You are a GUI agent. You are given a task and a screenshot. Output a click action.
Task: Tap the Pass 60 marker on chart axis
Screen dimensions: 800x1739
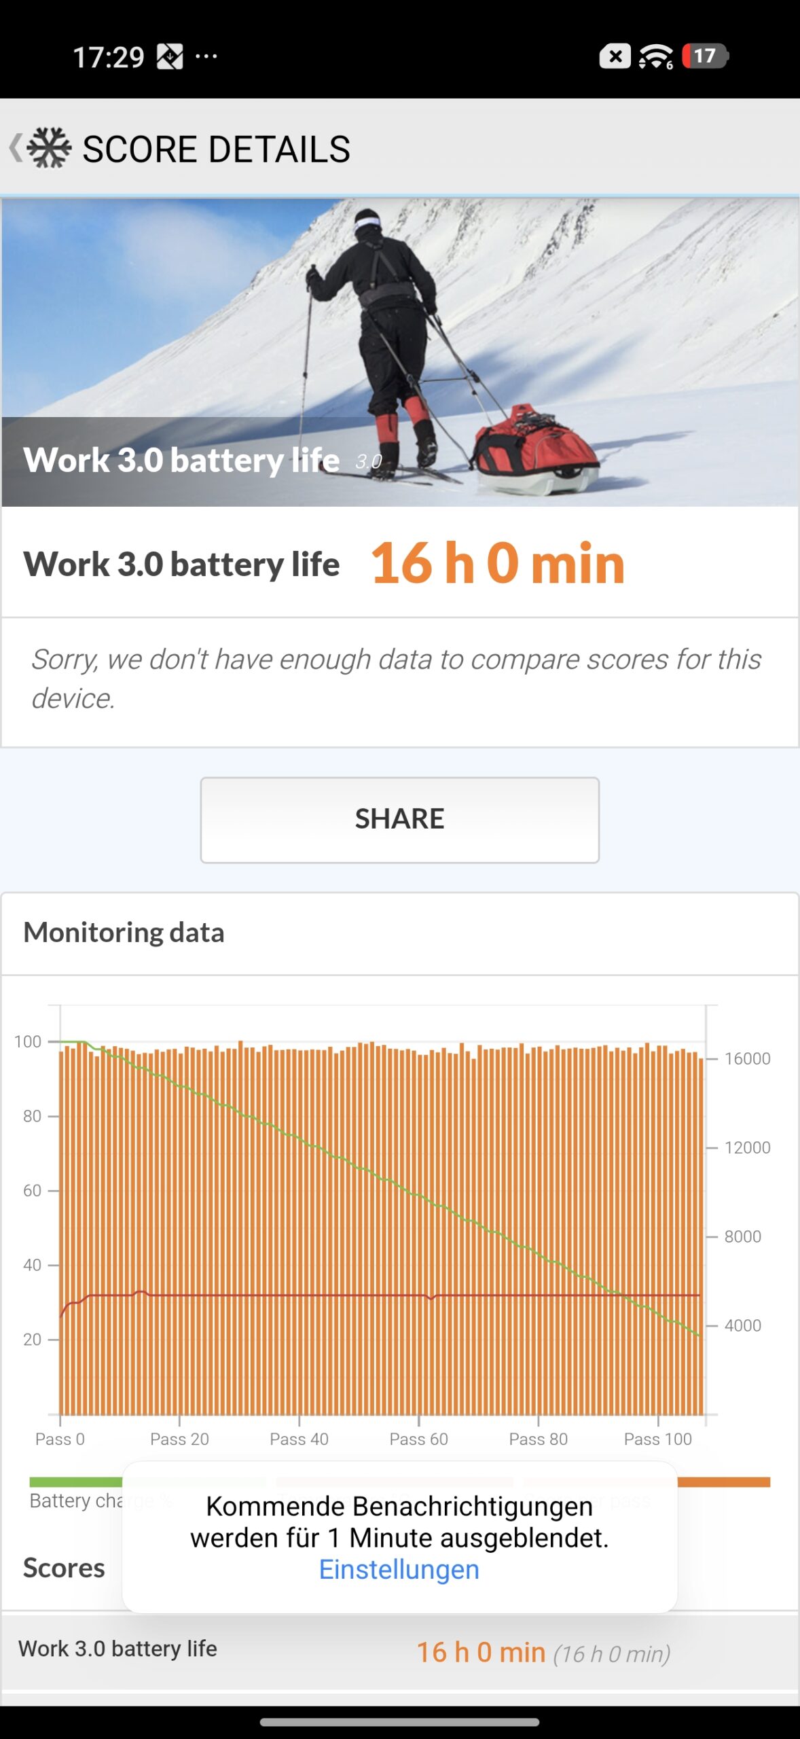click(x=418, y=1438)
